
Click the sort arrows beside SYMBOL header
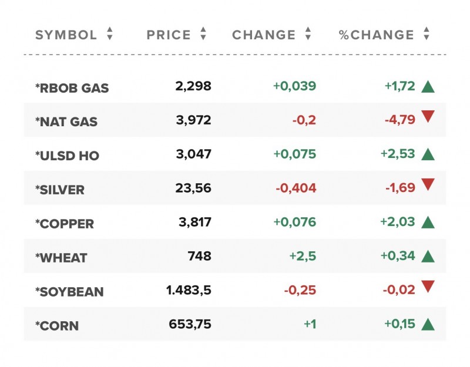[109, 35]
